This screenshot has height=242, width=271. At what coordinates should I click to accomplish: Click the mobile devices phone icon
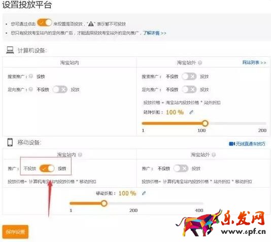(x=10, y=143)
